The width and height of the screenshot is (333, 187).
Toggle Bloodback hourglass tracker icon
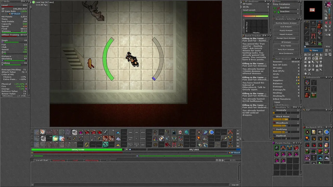coord(298,123)
